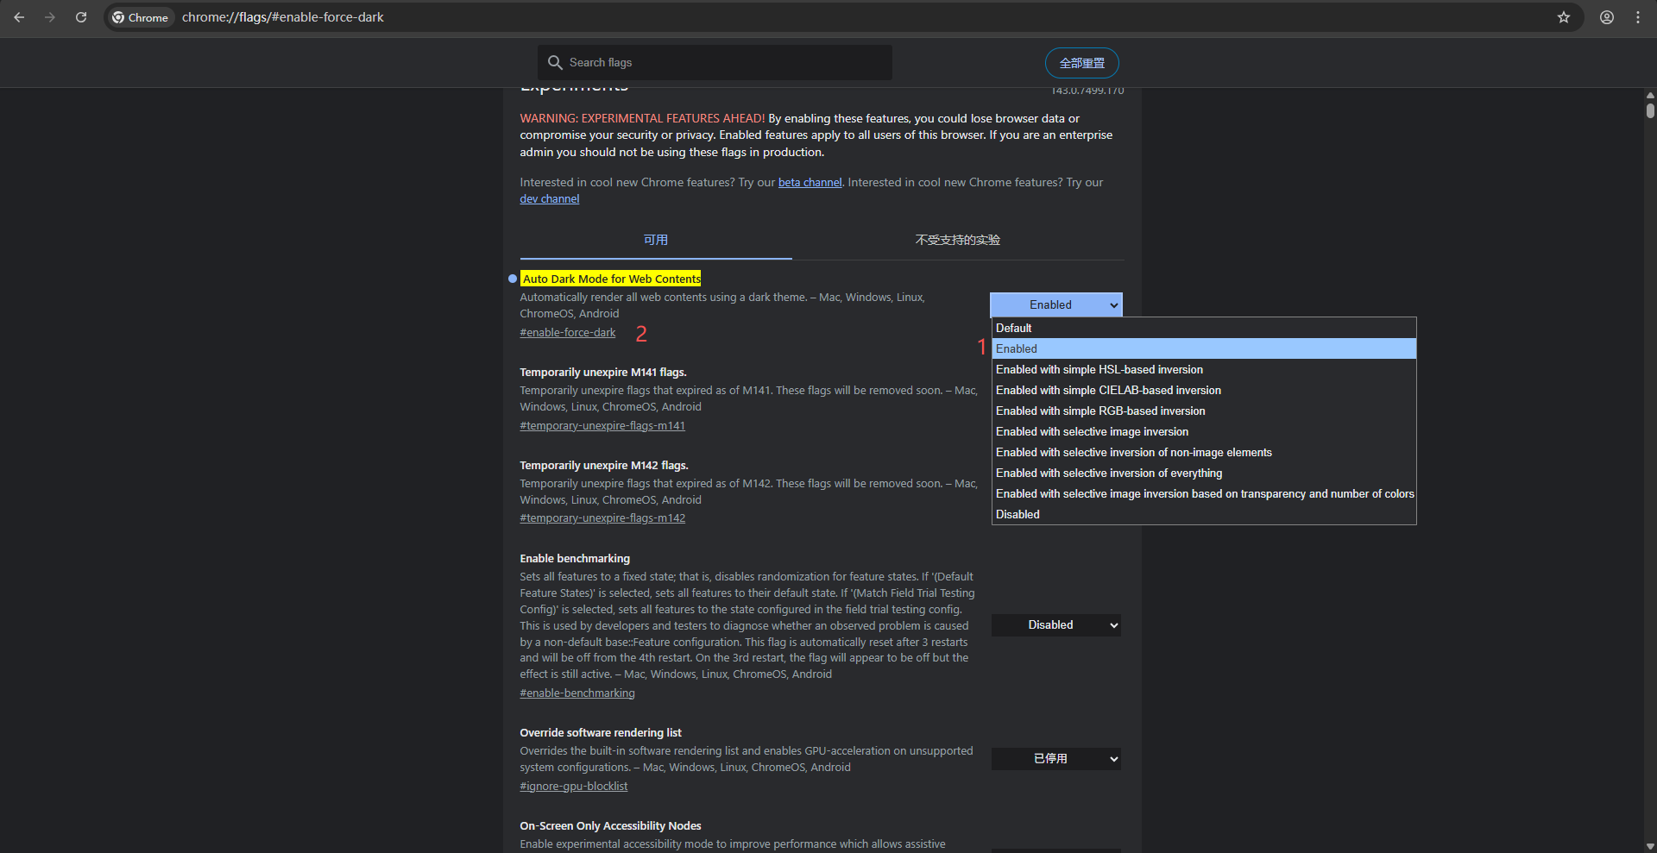The height and width of the screenshot is (853, 1657).
Task: Open the profile account icon
Action: pos(1607,17)
